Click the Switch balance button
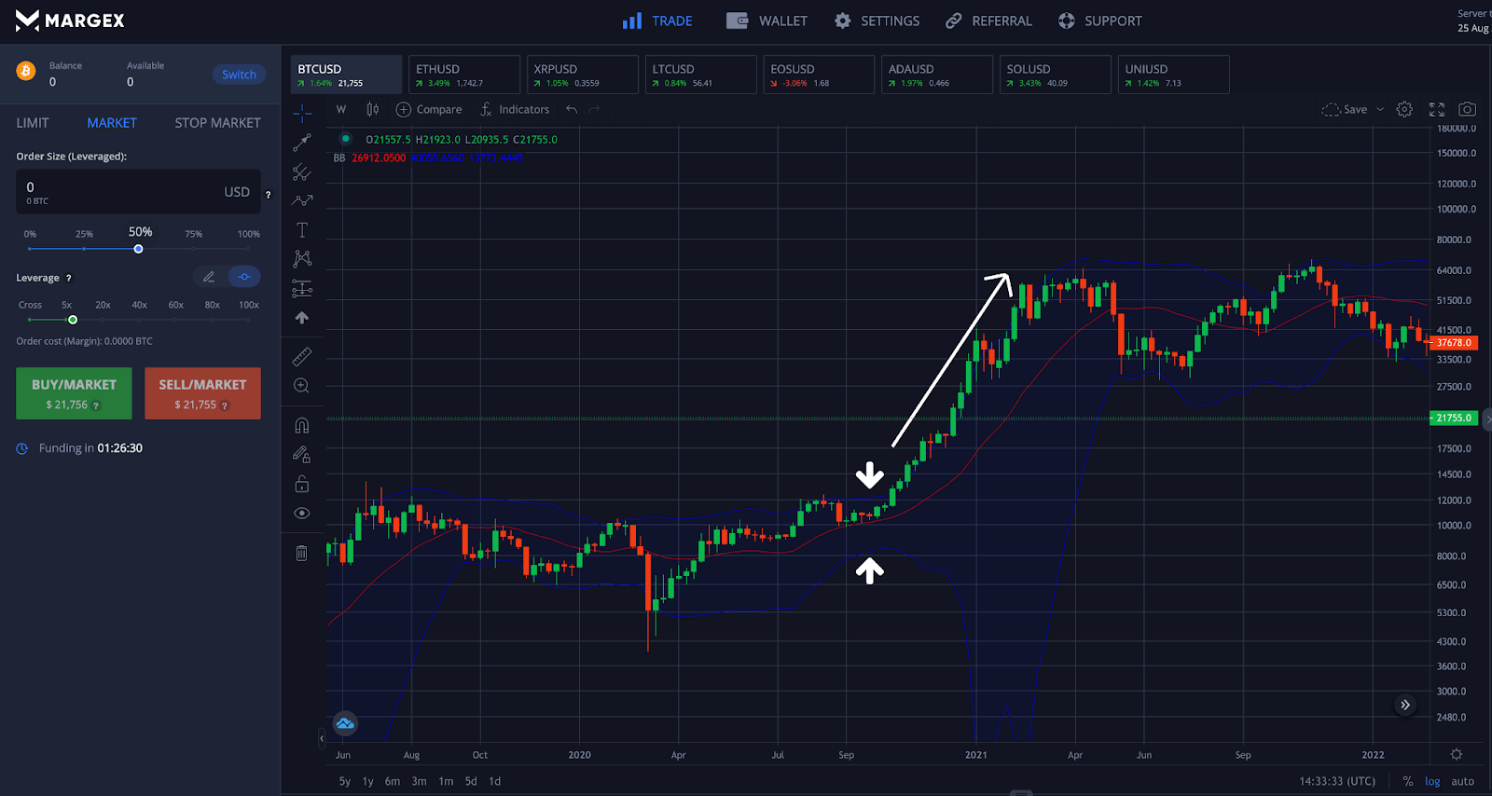 coord(239,75)
